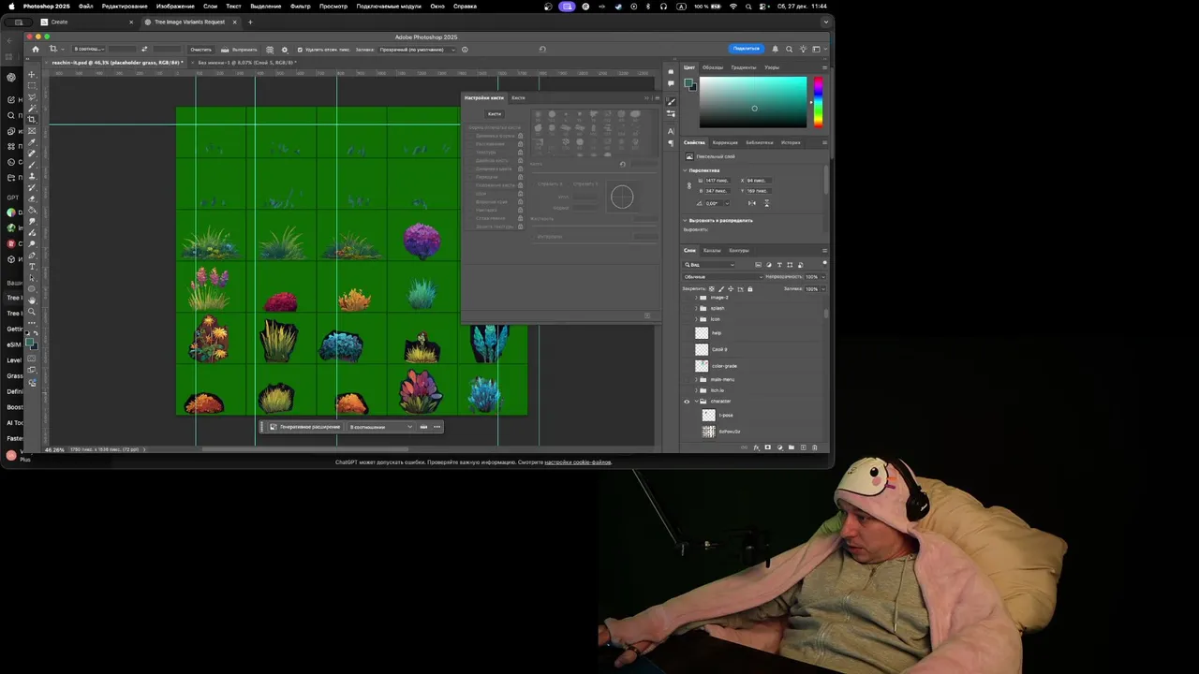Screen dimensions: 1199x674
Task: Collapse the character layer group
Action: coord(696,402)
